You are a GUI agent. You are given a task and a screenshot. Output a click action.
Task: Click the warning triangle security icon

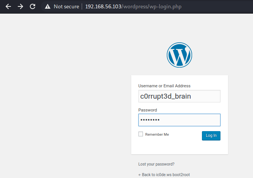coord(48,6)
